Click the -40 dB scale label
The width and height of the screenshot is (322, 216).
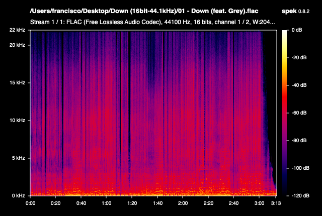coord(299,85)
